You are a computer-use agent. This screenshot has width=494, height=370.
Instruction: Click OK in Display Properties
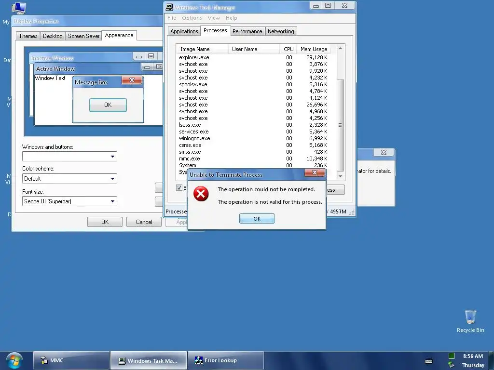click(x=105, y=222)
